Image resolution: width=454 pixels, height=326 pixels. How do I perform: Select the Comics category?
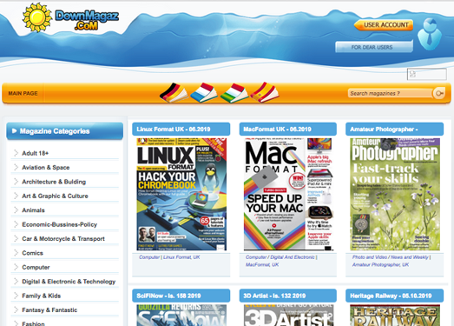tap(32, 253)
